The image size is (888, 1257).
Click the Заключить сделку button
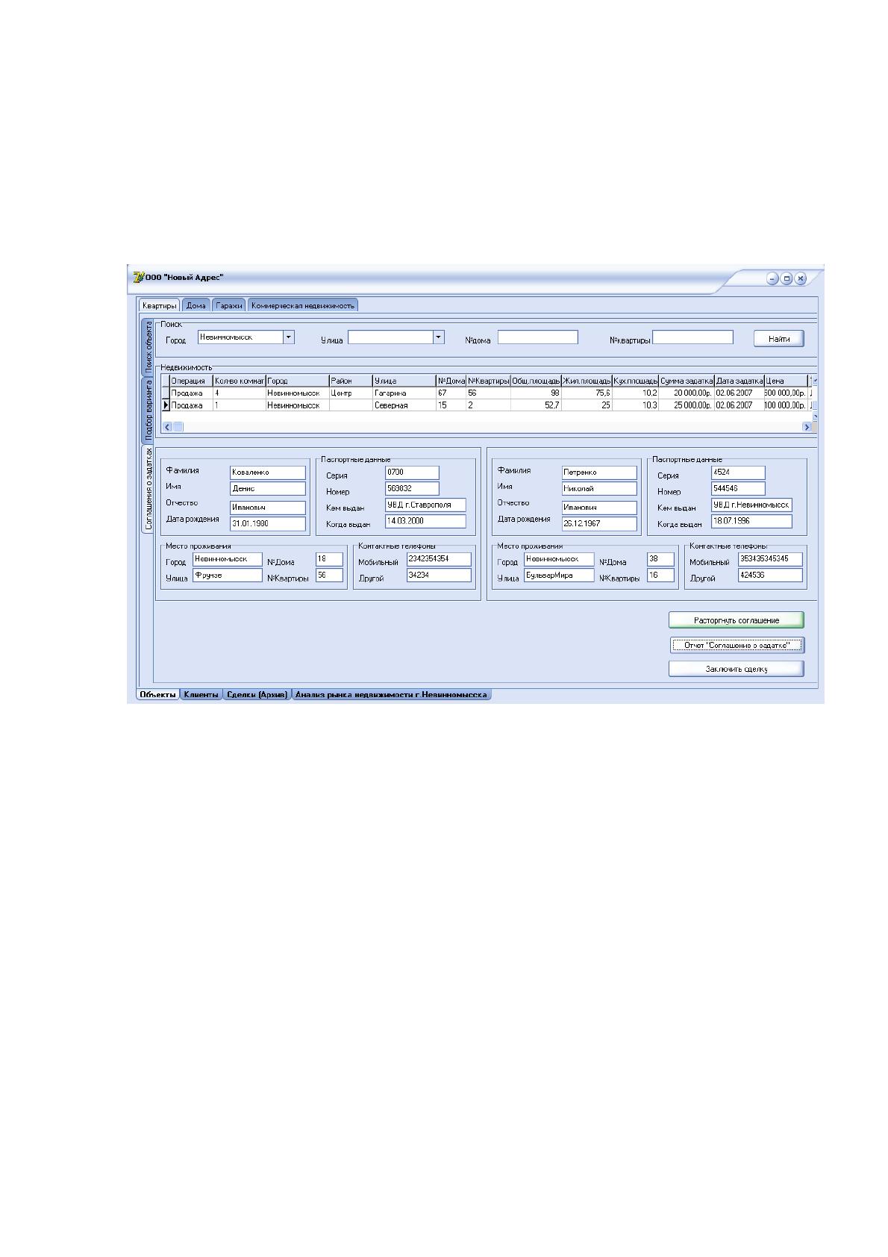[x=737, y=669]
